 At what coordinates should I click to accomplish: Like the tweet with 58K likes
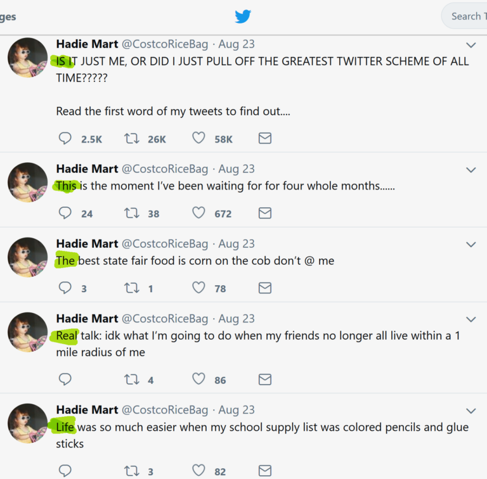point(198,138)
